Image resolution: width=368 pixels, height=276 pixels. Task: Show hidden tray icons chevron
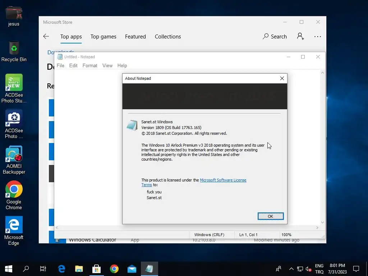[291, 269]
